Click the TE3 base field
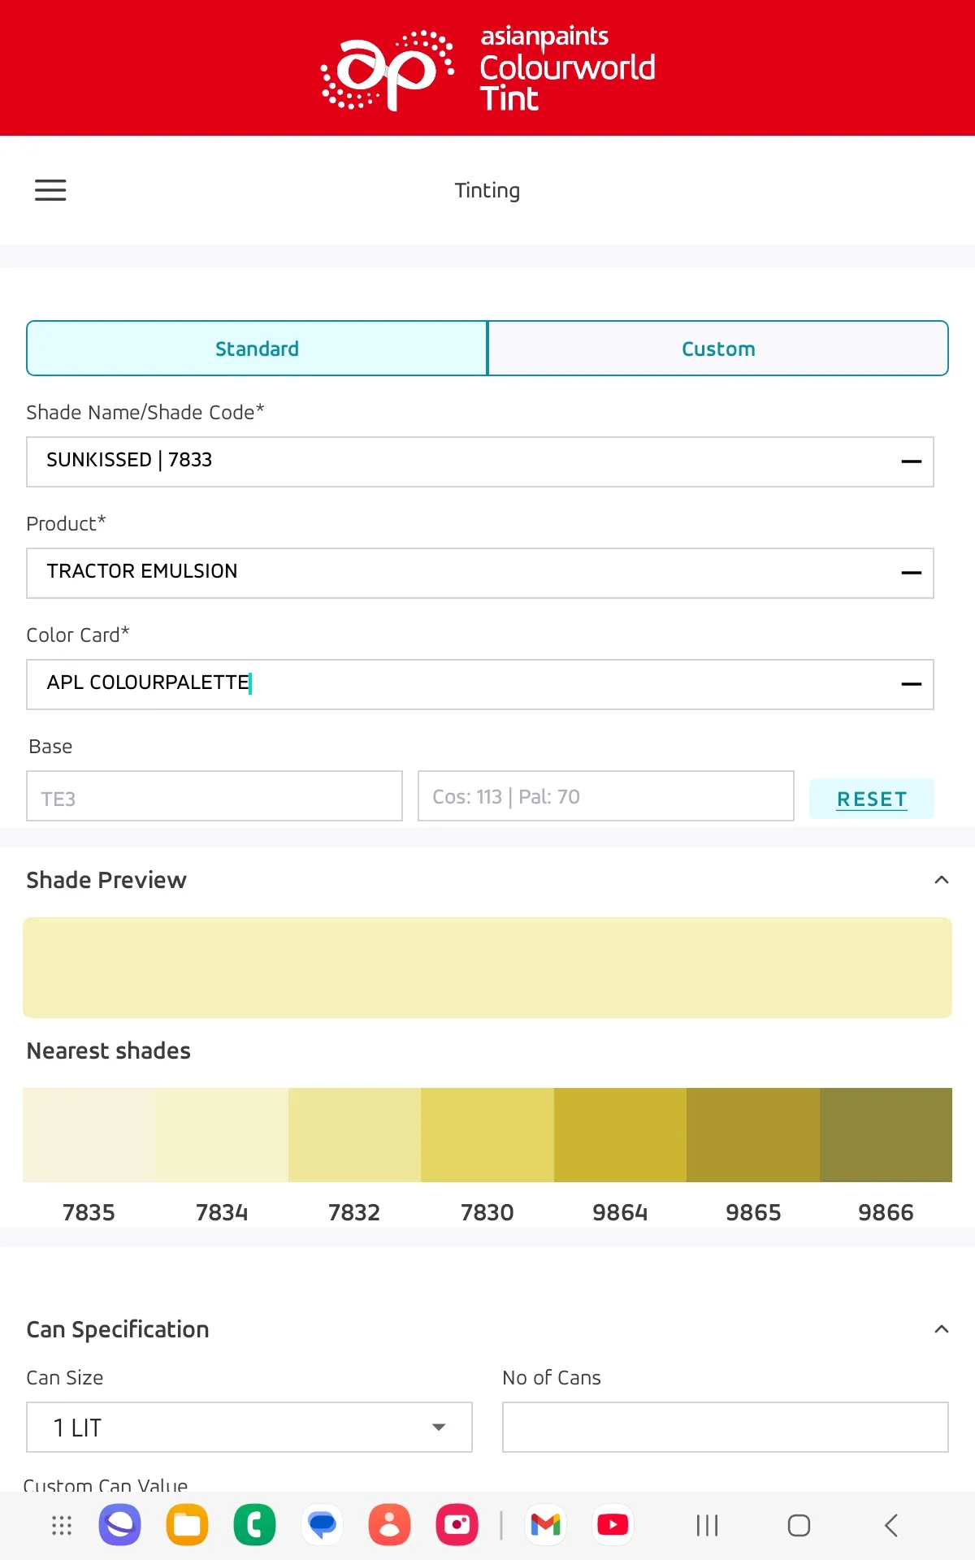This screenshot has width=975, height=1560. (x=214, y=796)
